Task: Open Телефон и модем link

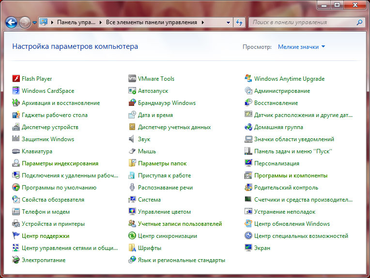Action: point(46,212)
